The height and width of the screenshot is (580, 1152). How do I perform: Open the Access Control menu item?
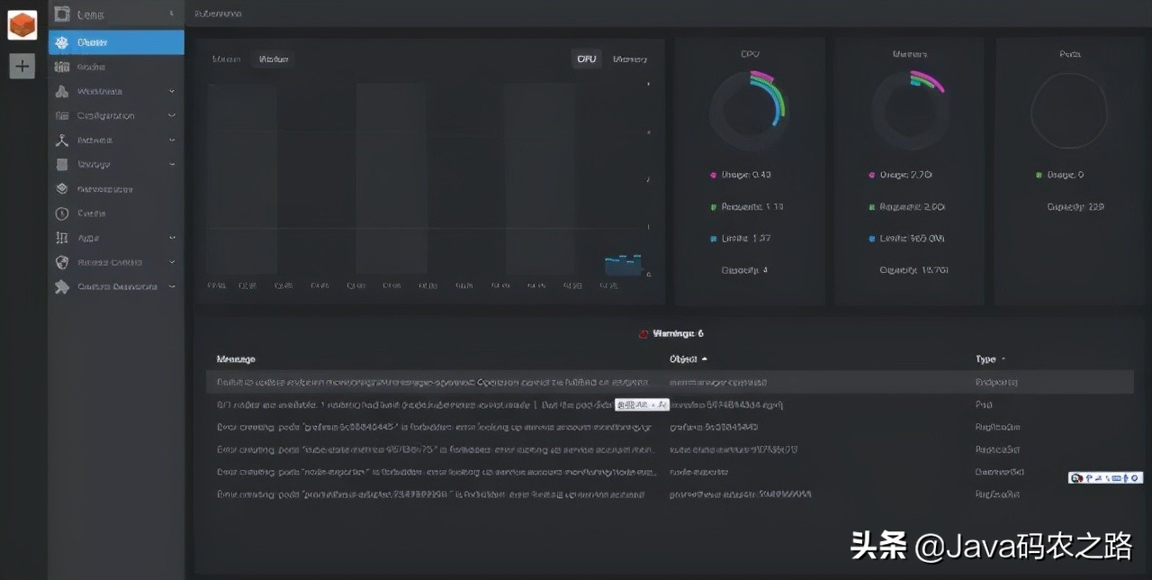click(x=110, y=262)
